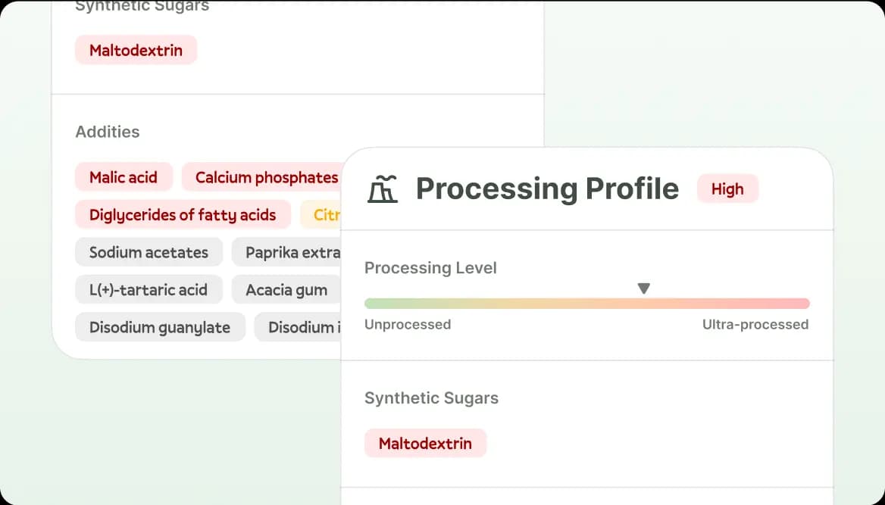
Task: Click the Processing Level gradient bar
Action: [586, 304]
